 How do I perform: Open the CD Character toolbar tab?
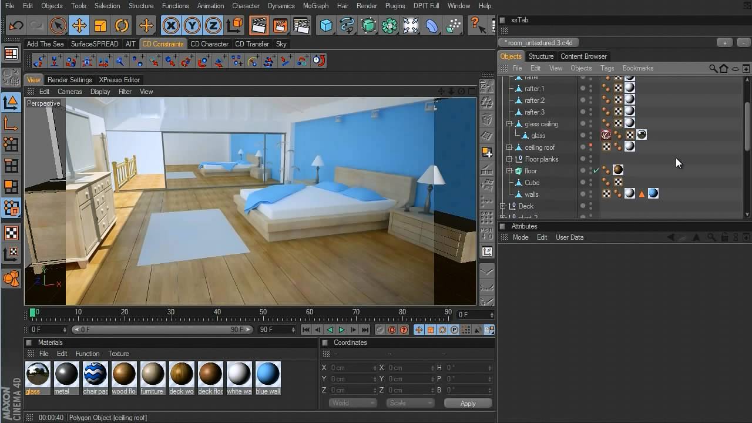(209, 44)
